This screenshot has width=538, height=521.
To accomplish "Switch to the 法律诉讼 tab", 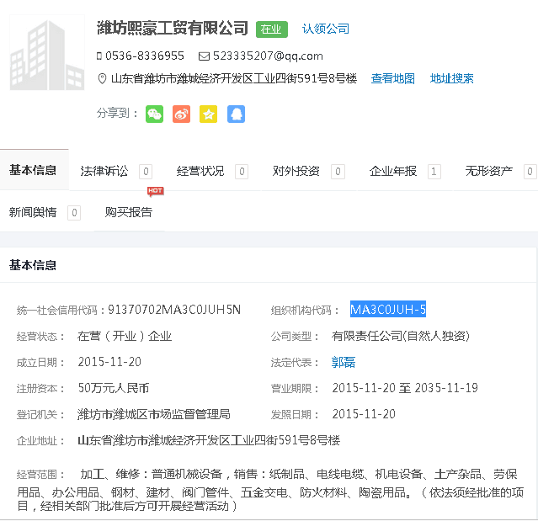I will pyautogui.click(x=104, y=172).
